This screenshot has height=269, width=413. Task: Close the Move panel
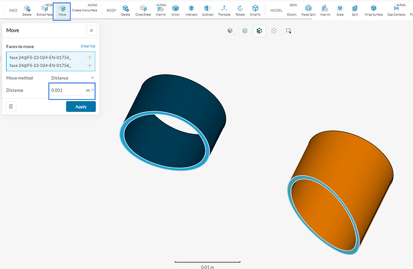(x=90, y=30)
